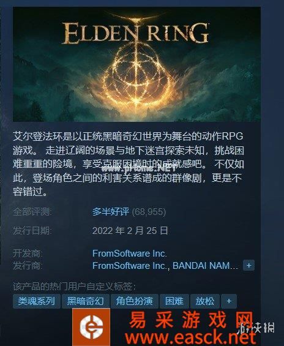
Task: Click the www.easck.net URL text
Action: click(191, 338)
